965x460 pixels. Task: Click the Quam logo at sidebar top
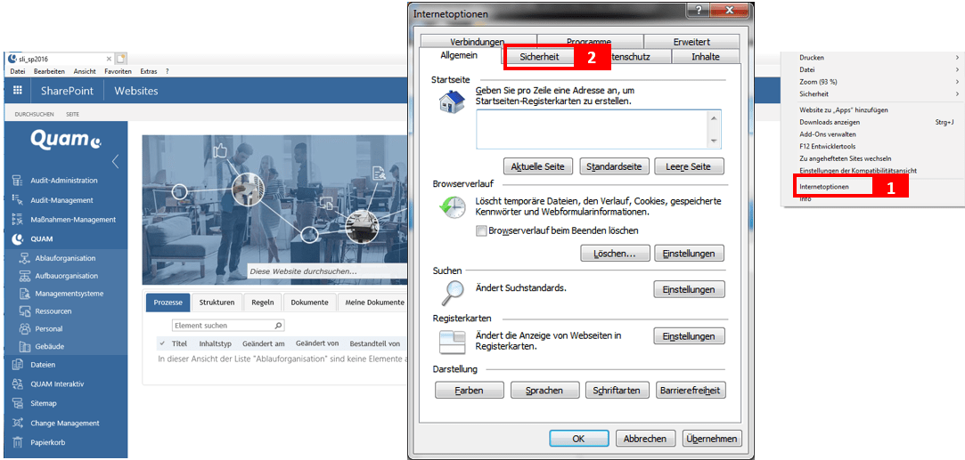pyautogui.click(x=66, y=141)
